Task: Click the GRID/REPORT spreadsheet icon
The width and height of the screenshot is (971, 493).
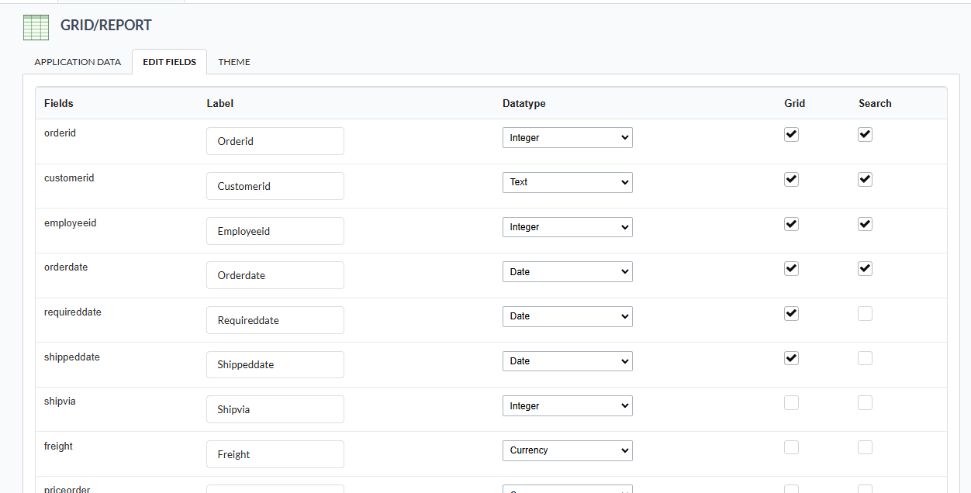Action: (x=35, y=26)
